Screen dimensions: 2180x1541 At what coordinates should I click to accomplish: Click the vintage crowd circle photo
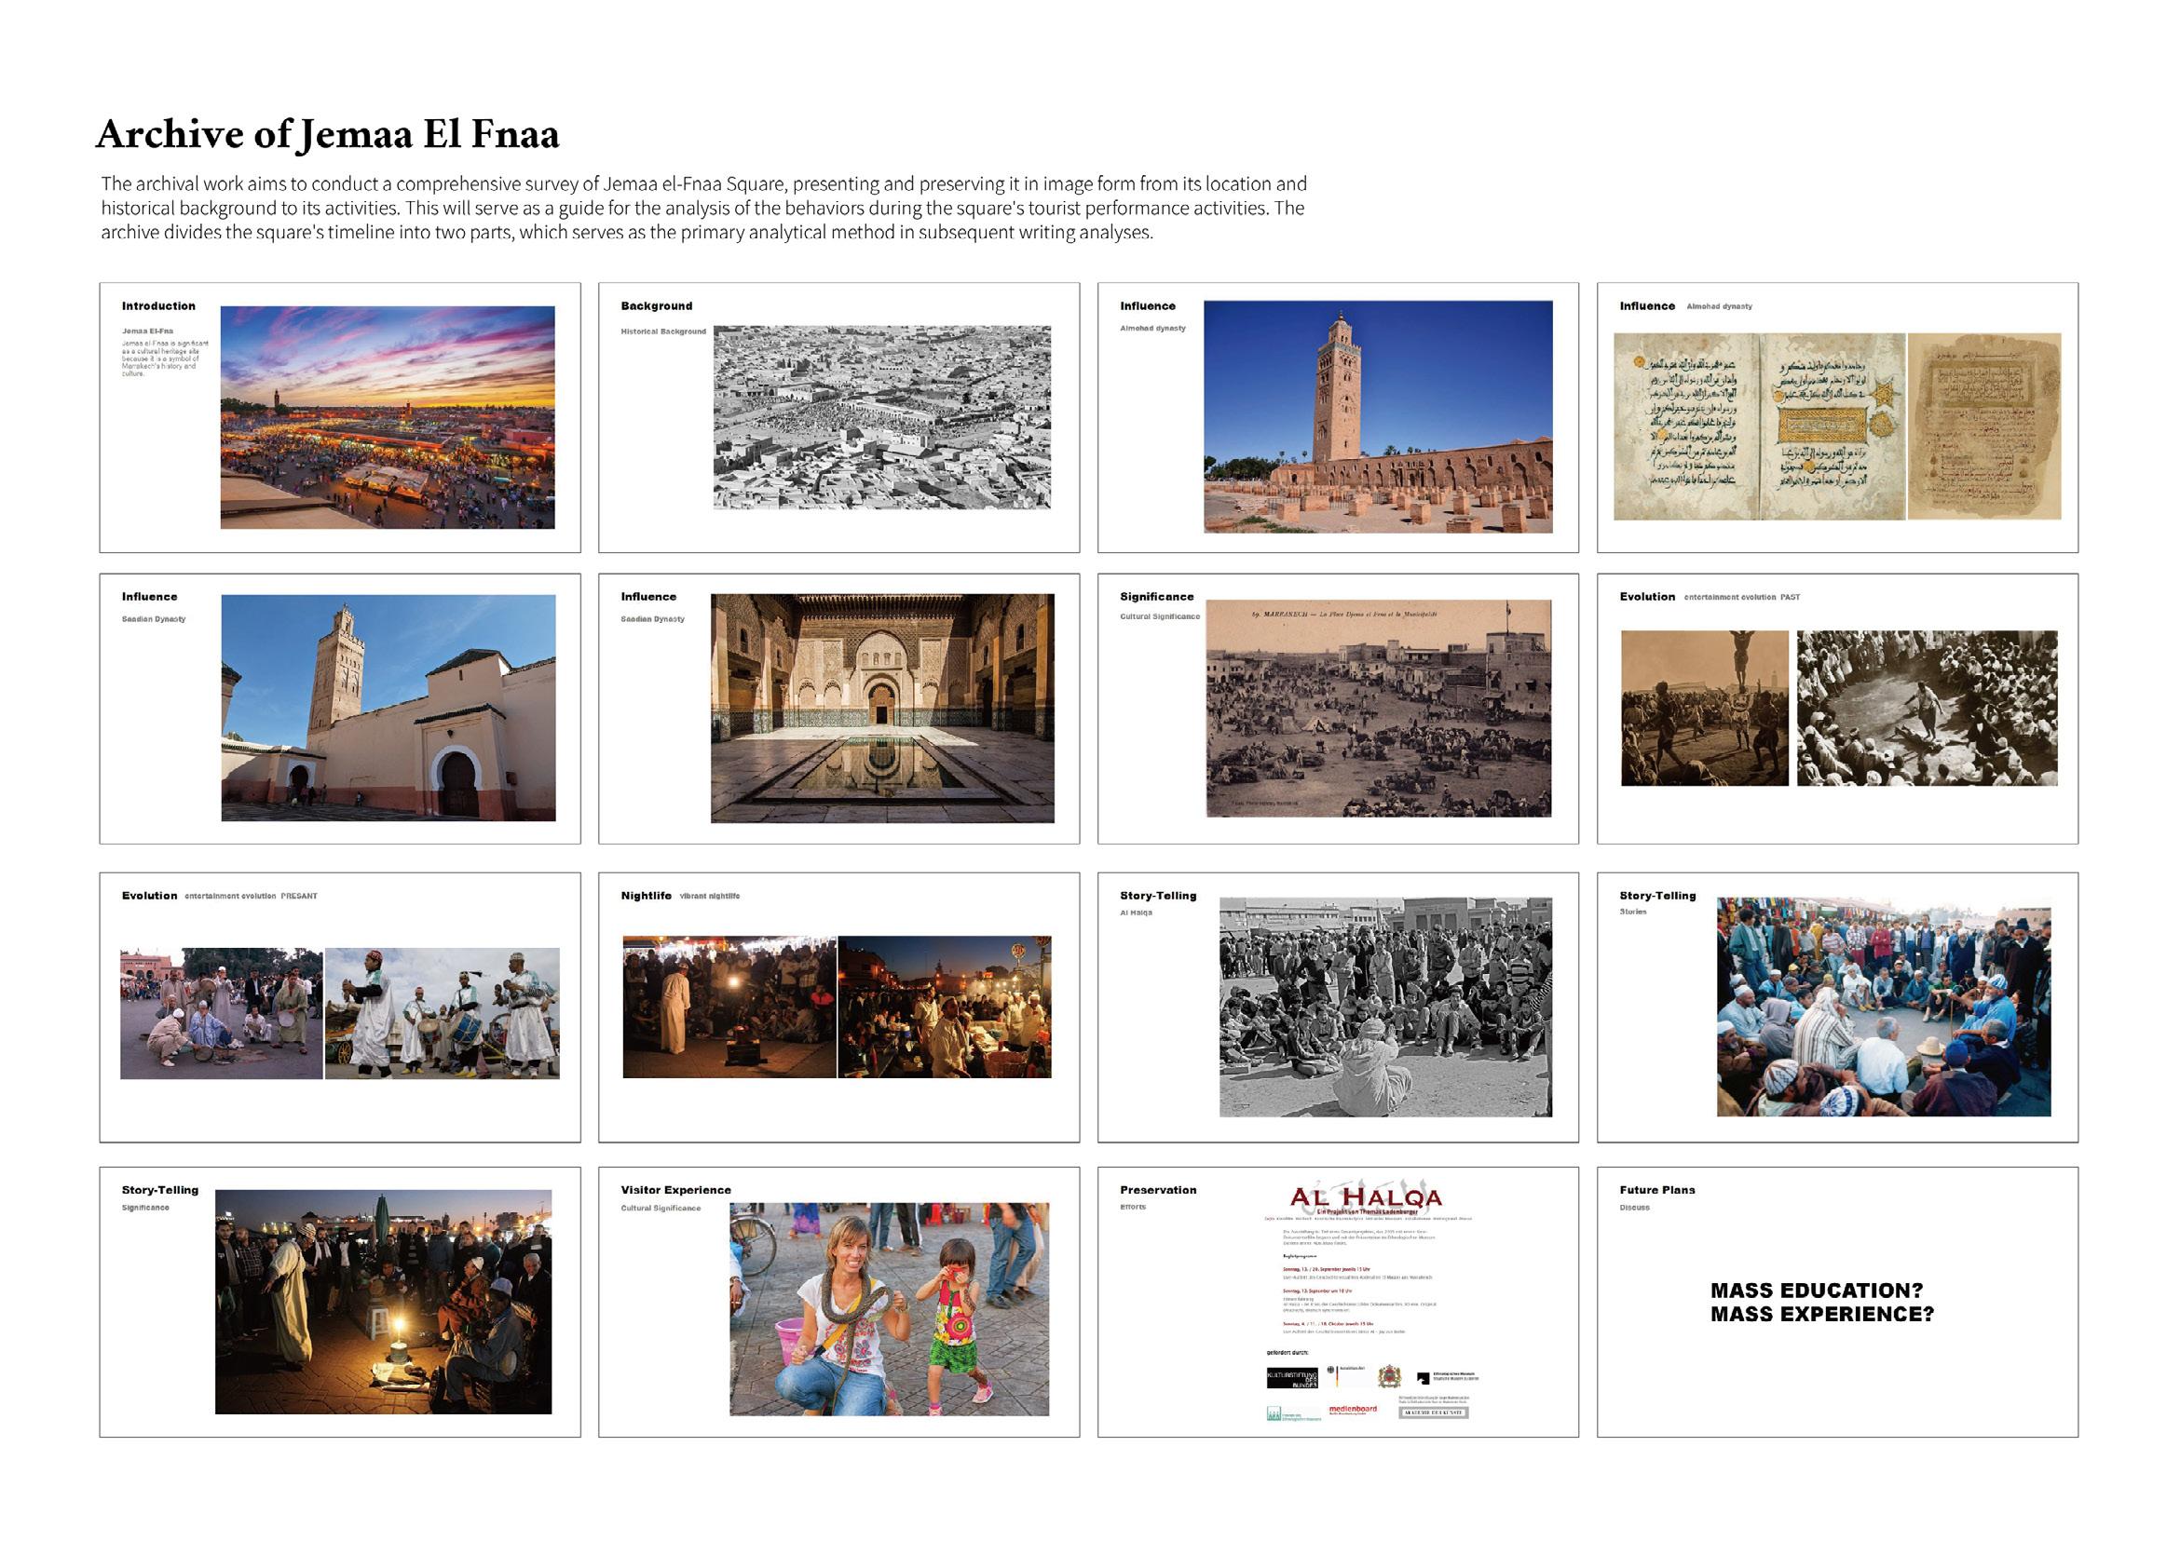pyautogui.click(x=1928, y=708)
